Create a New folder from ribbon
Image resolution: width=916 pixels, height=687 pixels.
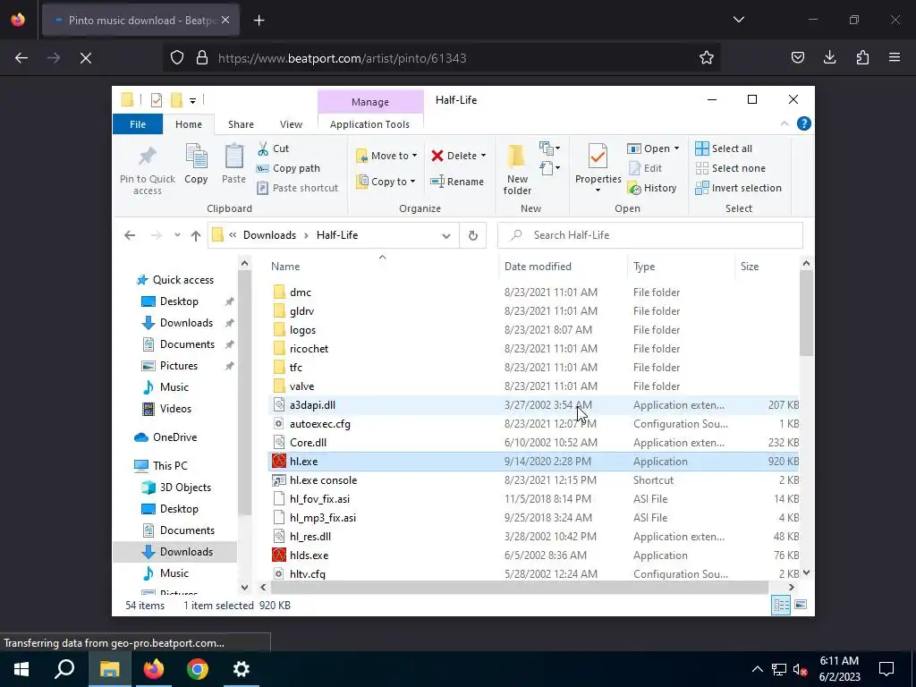(517, 169)
